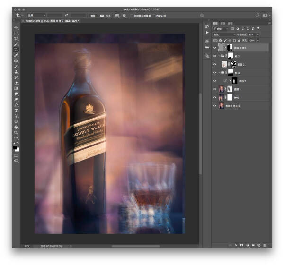Viewport: 284px width, 265px height.
Task: Click the Clear button in options bar
Action: click(93, 16)
